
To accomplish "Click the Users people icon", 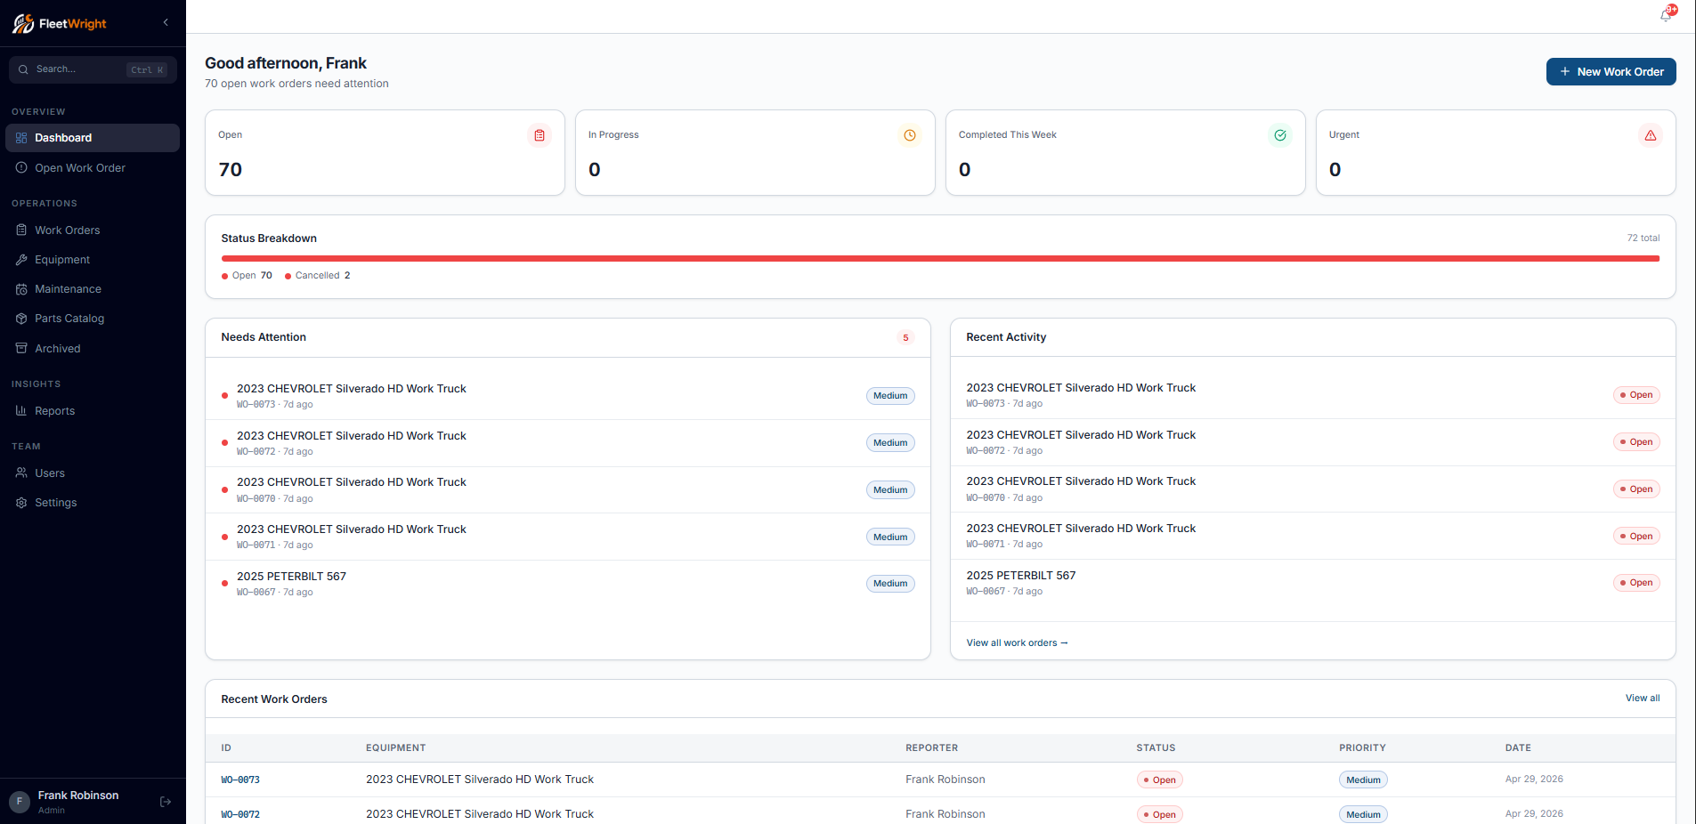I will pos(21,473).
